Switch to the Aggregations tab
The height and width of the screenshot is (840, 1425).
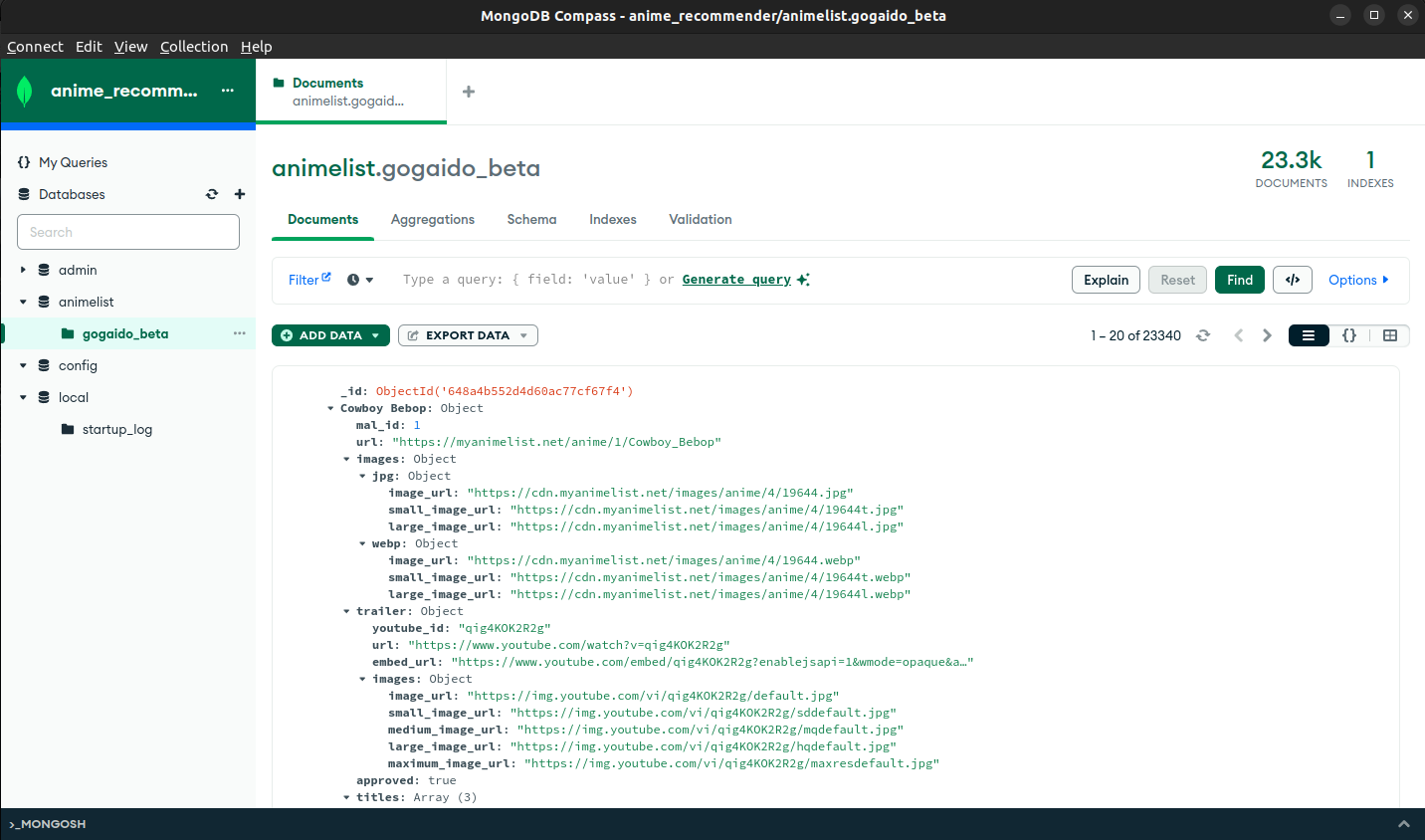pos(433,219)
